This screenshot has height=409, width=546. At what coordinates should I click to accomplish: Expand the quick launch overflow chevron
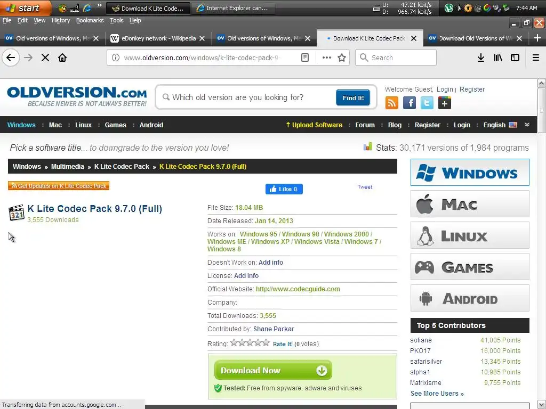click(x=100, y=5)
